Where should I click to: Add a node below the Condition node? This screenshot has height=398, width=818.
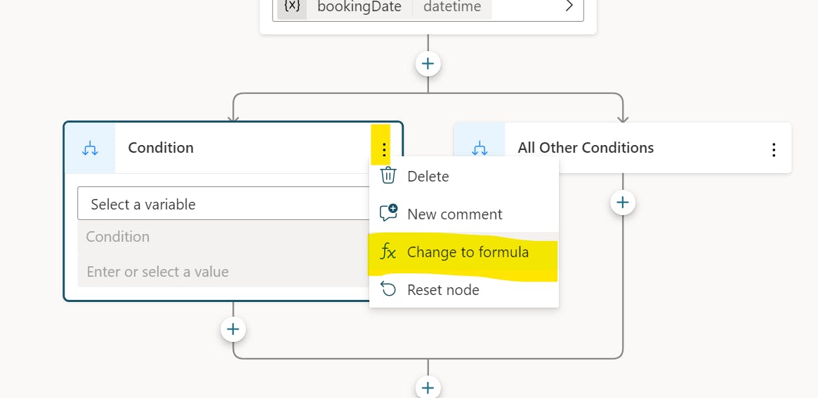(x=233, y=329)
